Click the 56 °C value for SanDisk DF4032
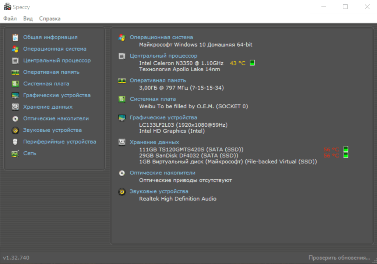Viewport: 377px width, 264px height. point(331,156)
